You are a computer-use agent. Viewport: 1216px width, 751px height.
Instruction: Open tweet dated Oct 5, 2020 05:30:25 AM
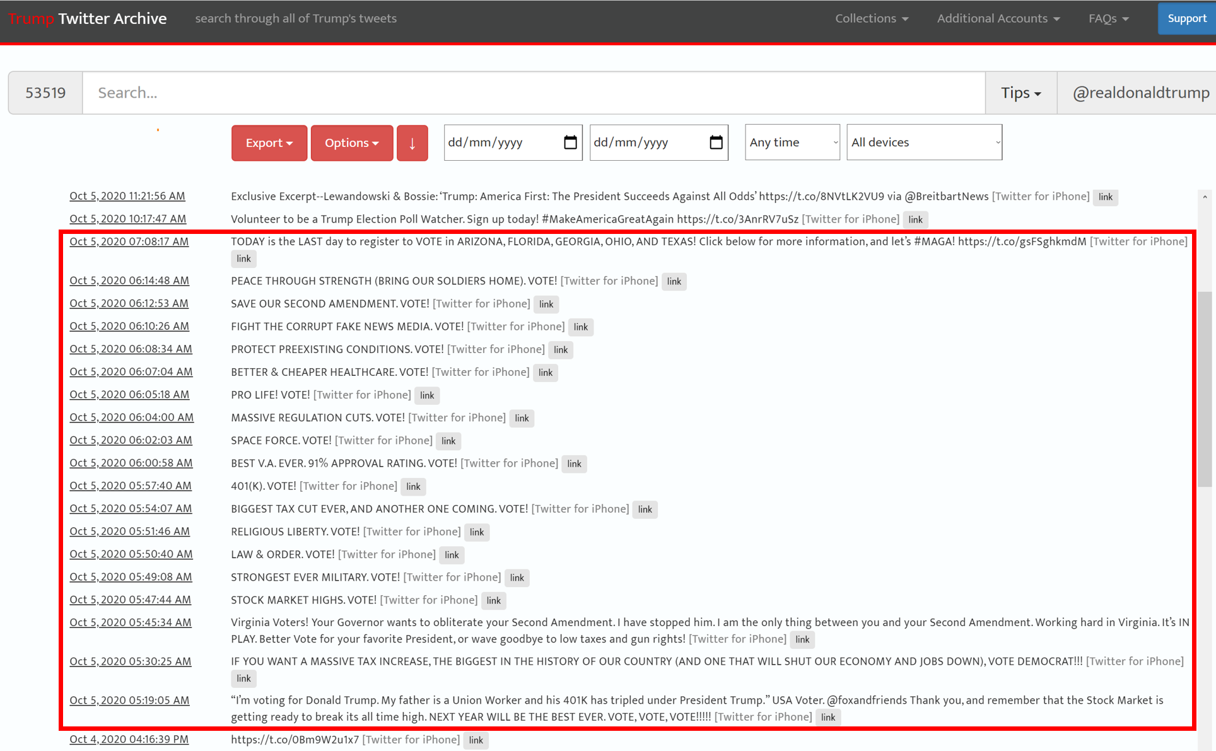pos(131,661)
